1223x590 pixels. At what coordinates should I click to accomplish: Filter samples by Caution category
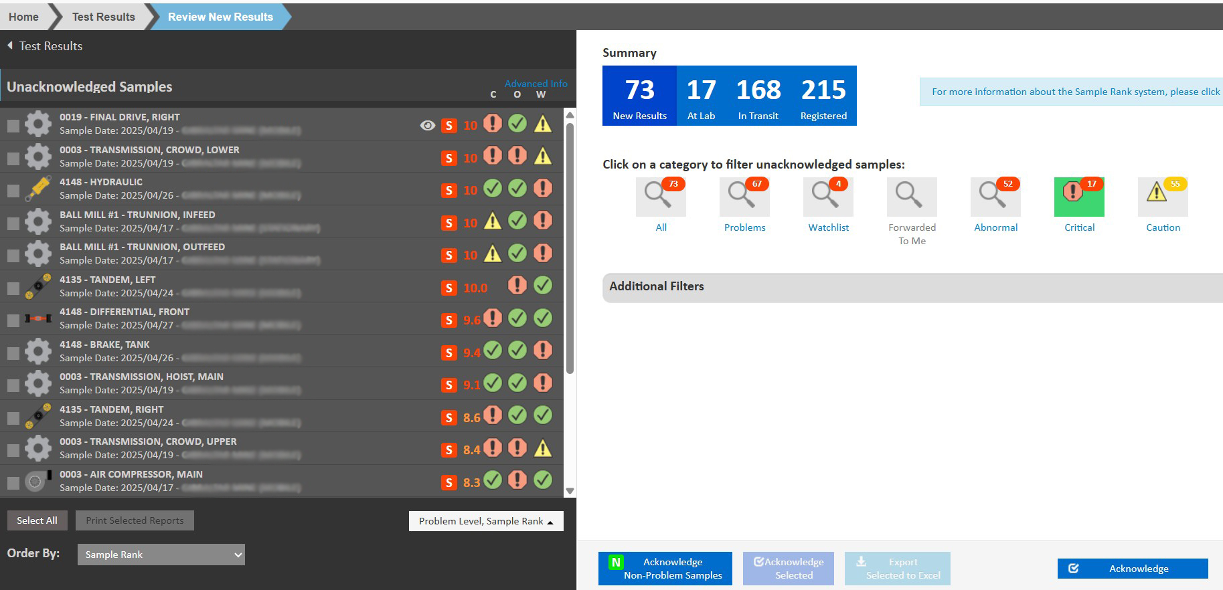(1162, 197)
